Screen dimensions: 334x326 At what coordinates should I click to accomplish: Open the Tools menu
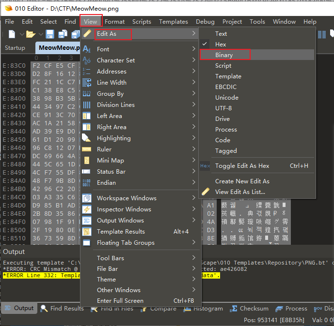[x=257, y=21]
